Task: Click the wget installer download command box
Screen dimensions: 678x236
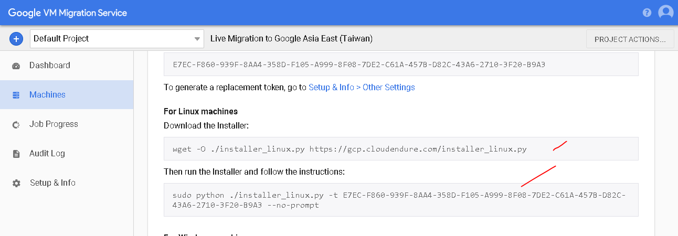Action: tap(401, 149)
